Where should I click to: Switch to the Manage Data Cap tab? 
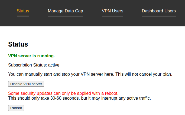coord(66,11)
